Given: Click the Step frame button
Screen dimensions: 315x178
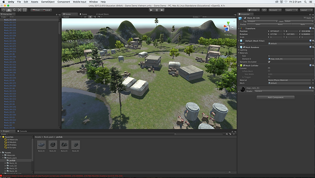Looking at the screenshot, I should click(162, 10).
